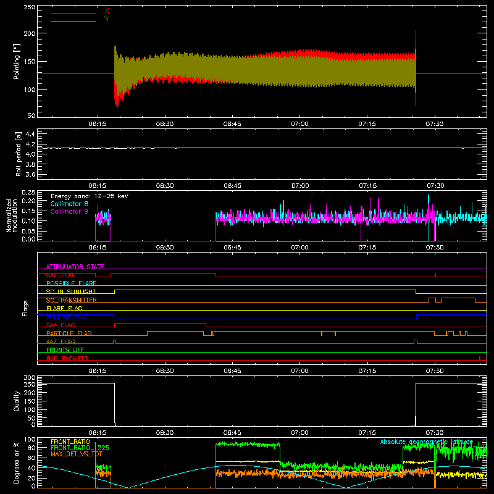Click the Absolute geomagnetic latitude label
The height and width of the screenshot is (494, 494).
(x=427, y=442)
